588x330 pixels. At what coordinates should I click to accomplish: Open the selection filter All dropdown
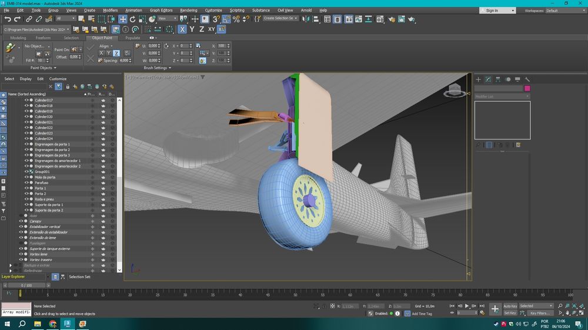tap(66, 18)
